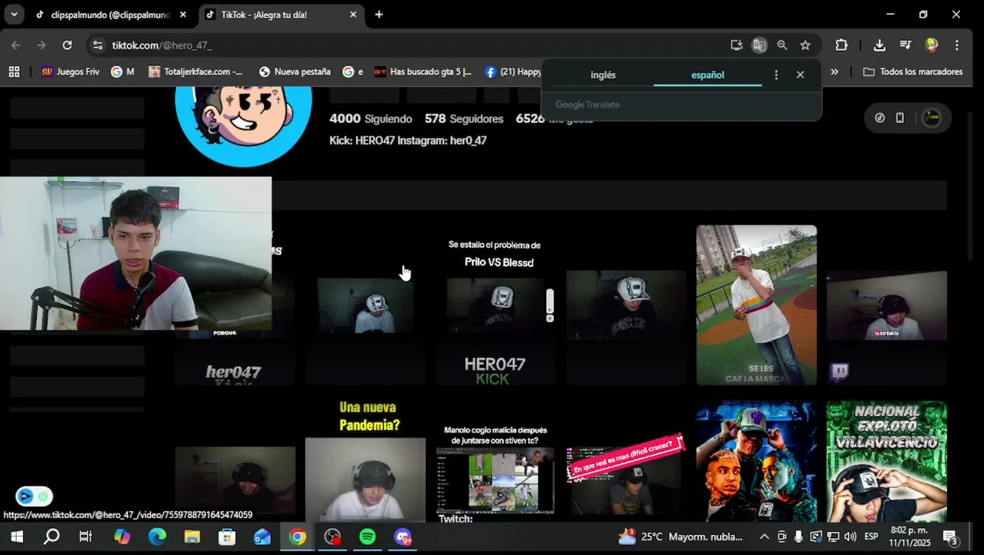The width and height of the screenshot is (984, 555).
Task: Open the clock showing 8:02 p. m.
Action: point(910,536)
